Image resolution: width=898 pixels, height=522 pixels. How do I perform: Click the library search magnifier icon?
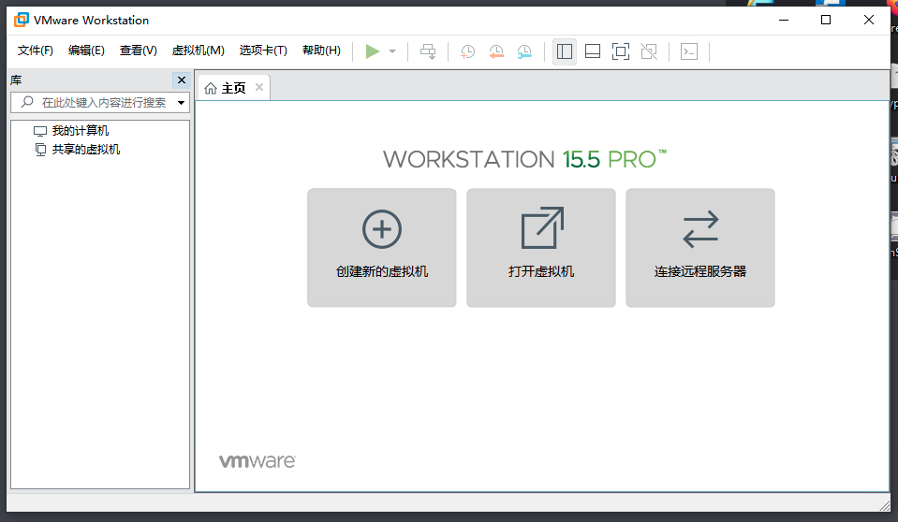pyautogui.click(x=27, y=102)
